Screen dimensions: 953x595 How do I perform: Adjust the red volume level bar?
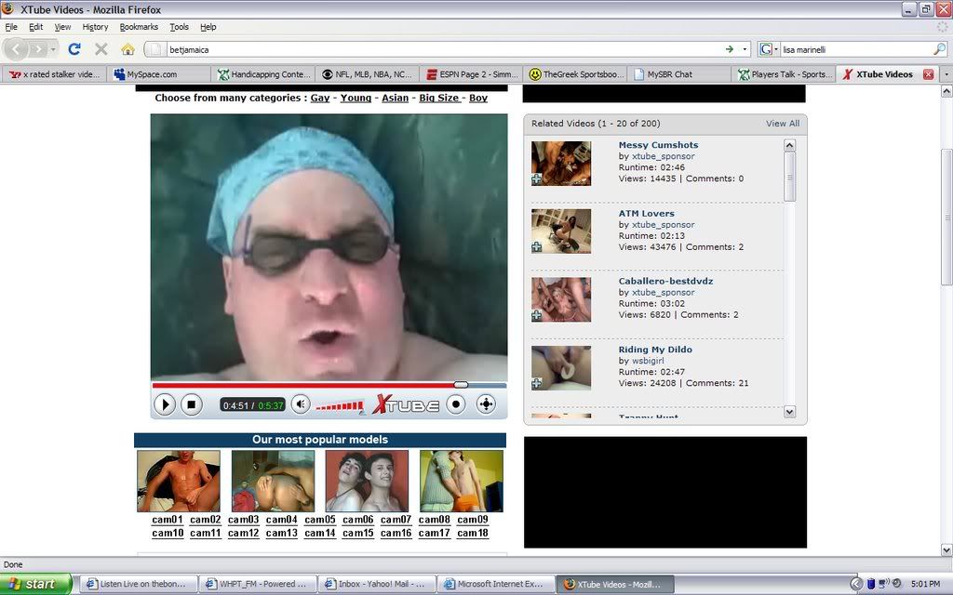pos(340,406)
